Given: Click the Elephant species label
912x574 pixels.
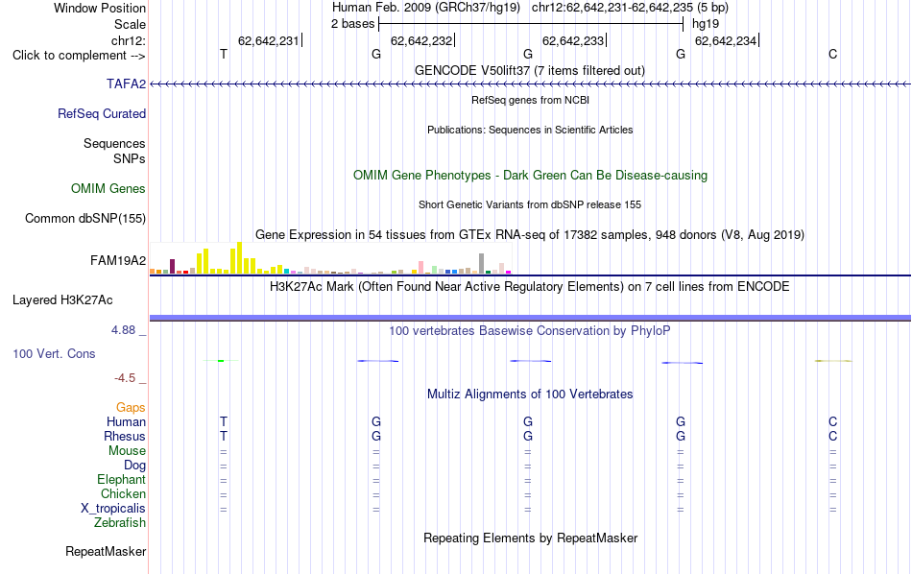Looking at the screenshot, I should [x=122, y=479].
